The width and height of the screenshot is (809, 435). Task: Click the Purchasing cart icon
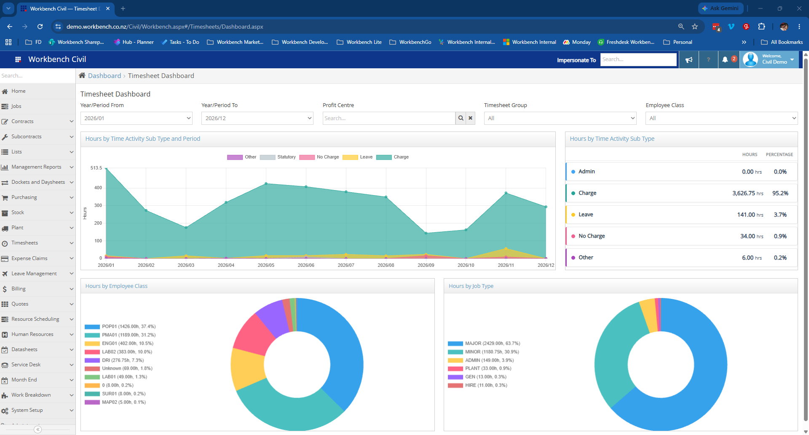pyautogui.click(x=5, y=198)
